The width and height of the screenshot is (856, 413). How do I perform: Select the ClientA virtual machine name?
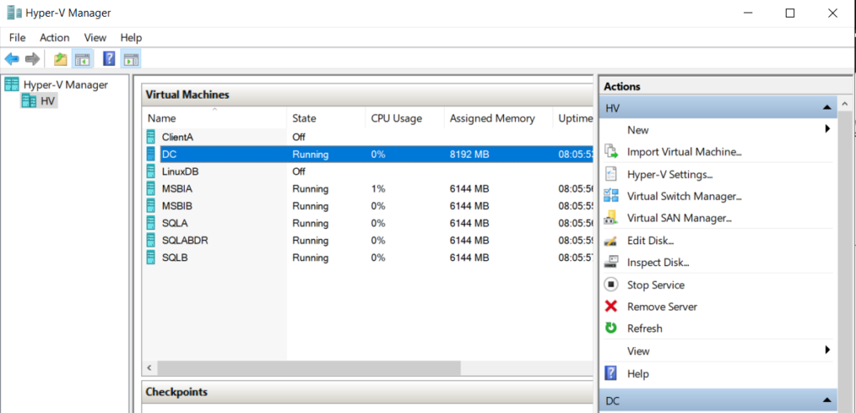[x=177, y=137]
